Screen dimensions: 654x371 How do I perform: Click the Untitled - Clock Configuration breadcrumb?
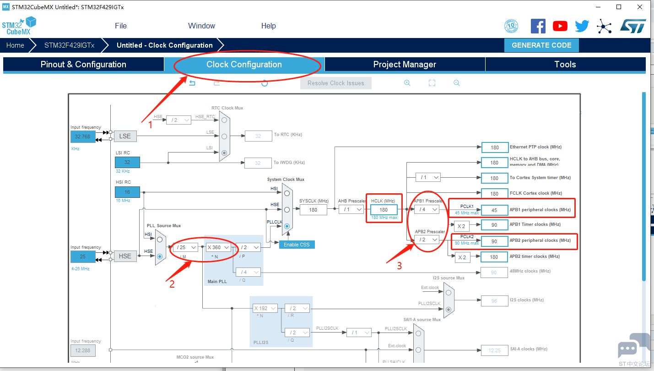point(165,45)
